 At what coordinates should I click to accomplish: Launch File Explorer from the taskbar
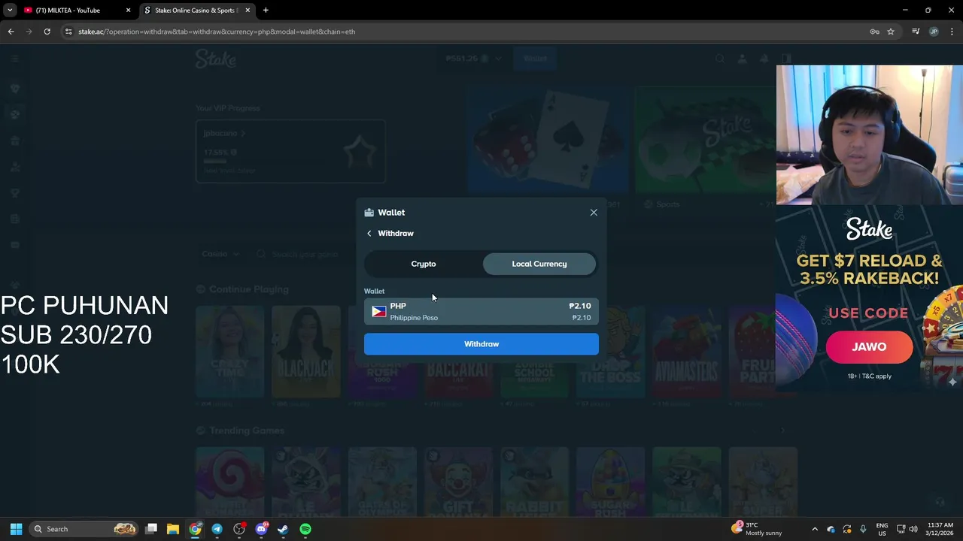point(173,529)
